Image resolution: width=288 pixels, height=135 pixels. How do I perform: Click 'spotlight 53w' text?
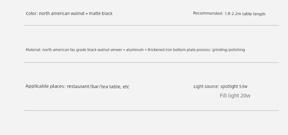pos(234,86)
